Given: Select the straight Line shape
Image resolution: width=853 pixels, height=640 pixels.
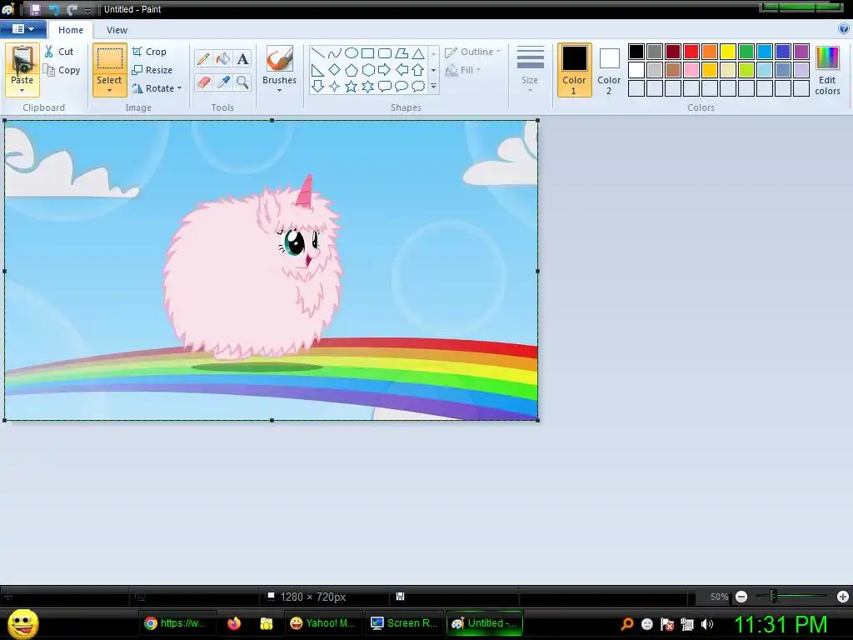Looking at the screenshot, I should point(317,52).
